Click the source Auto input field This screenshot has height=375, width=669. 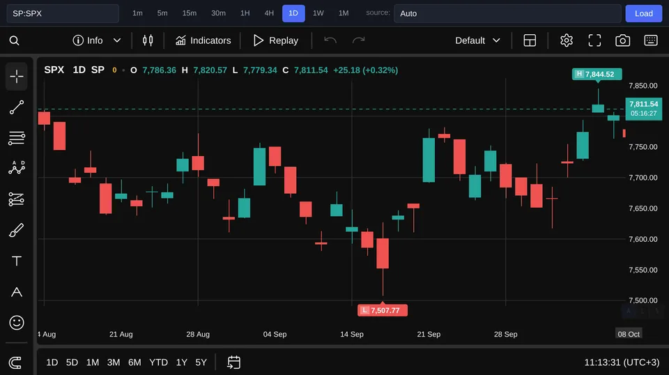tap(507, 13)
